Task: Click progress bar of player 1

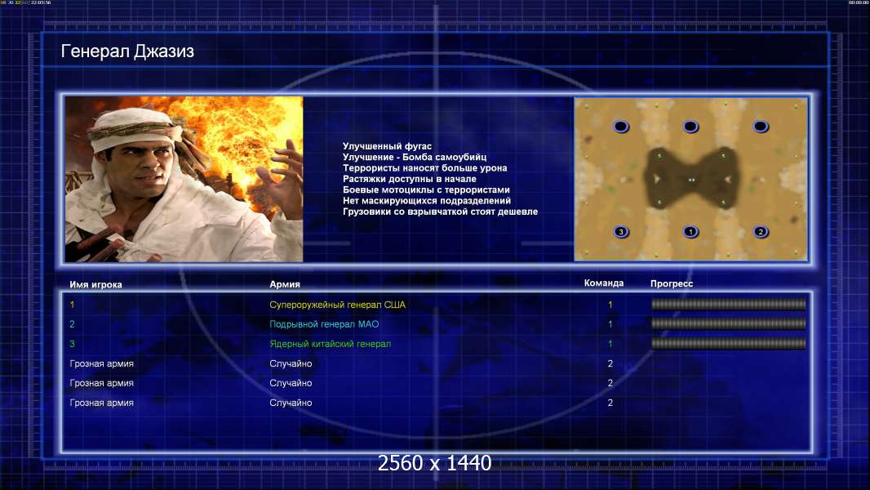Action: [728, 304]
